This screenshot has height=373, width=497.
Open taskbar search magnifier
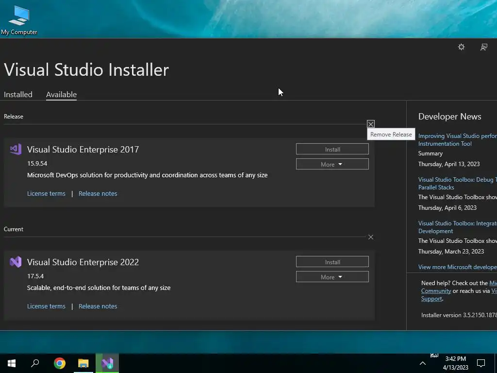coord(35,363)
